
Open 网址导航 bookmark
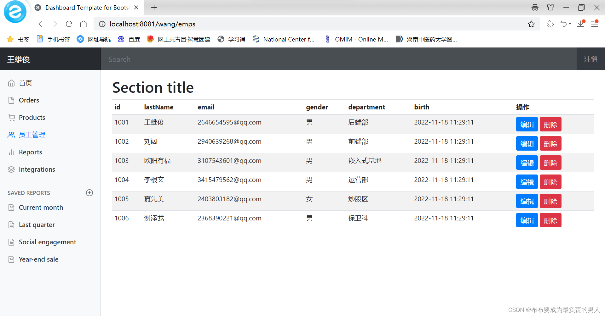[x=94, y=39]
